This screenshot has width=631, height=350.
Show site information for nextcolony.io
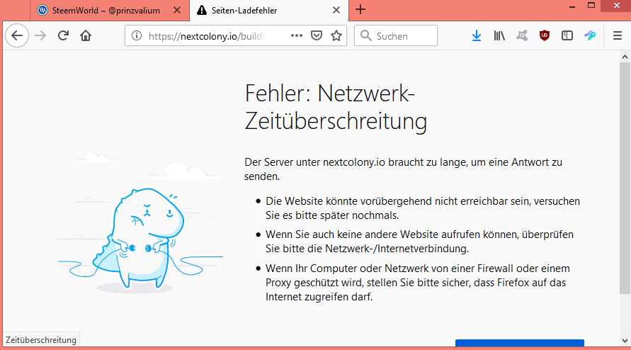[x=137, y=36]
